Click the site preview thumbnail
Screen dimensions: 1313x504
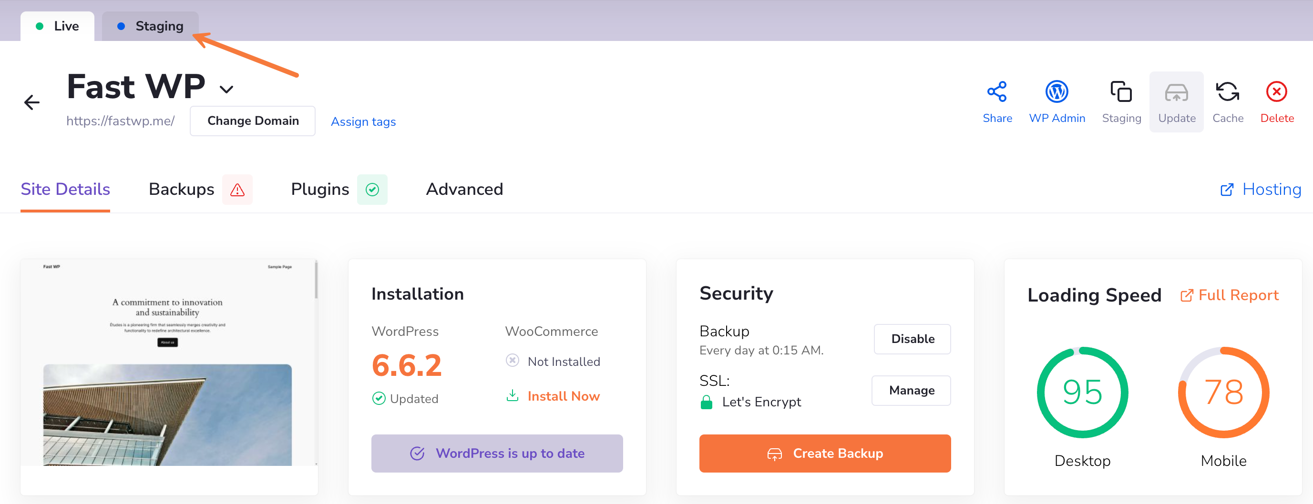pos(168,363)
